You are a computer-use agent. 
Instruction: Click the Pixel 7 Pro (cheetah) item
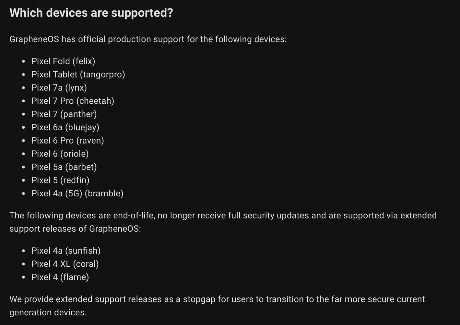click(x=73, y=101)
